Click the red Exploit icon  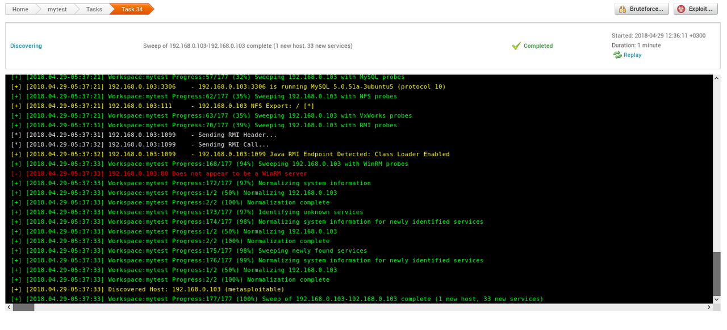(x=682, y=9)
